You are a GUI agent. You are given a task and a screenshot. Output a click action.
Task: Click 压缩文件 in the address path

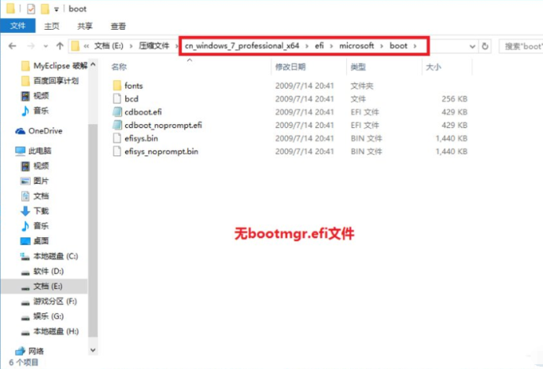point(153,46)
